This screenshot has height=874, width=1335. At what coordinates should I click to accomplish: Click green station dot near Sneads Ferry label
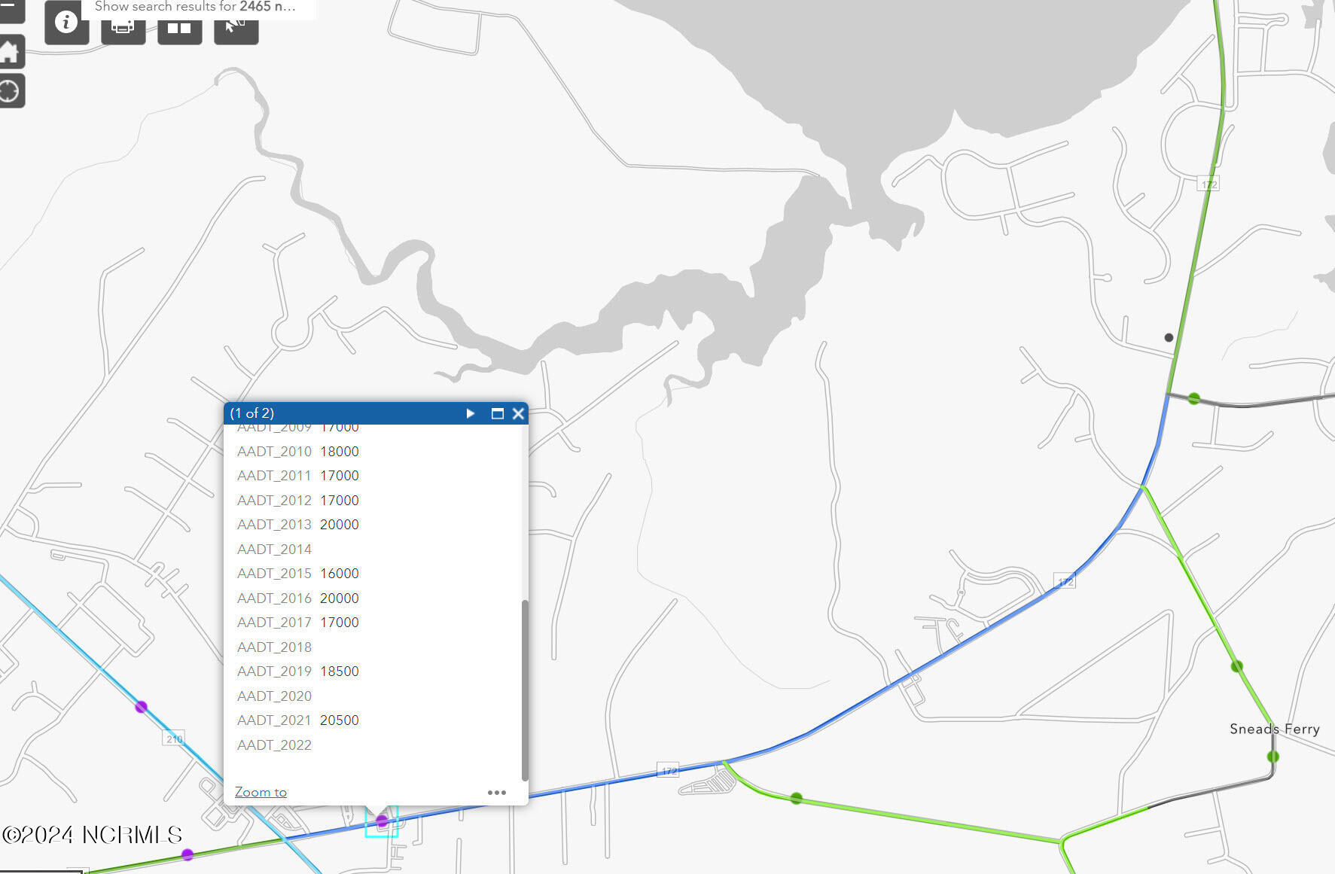click(x=1273, y=757)
